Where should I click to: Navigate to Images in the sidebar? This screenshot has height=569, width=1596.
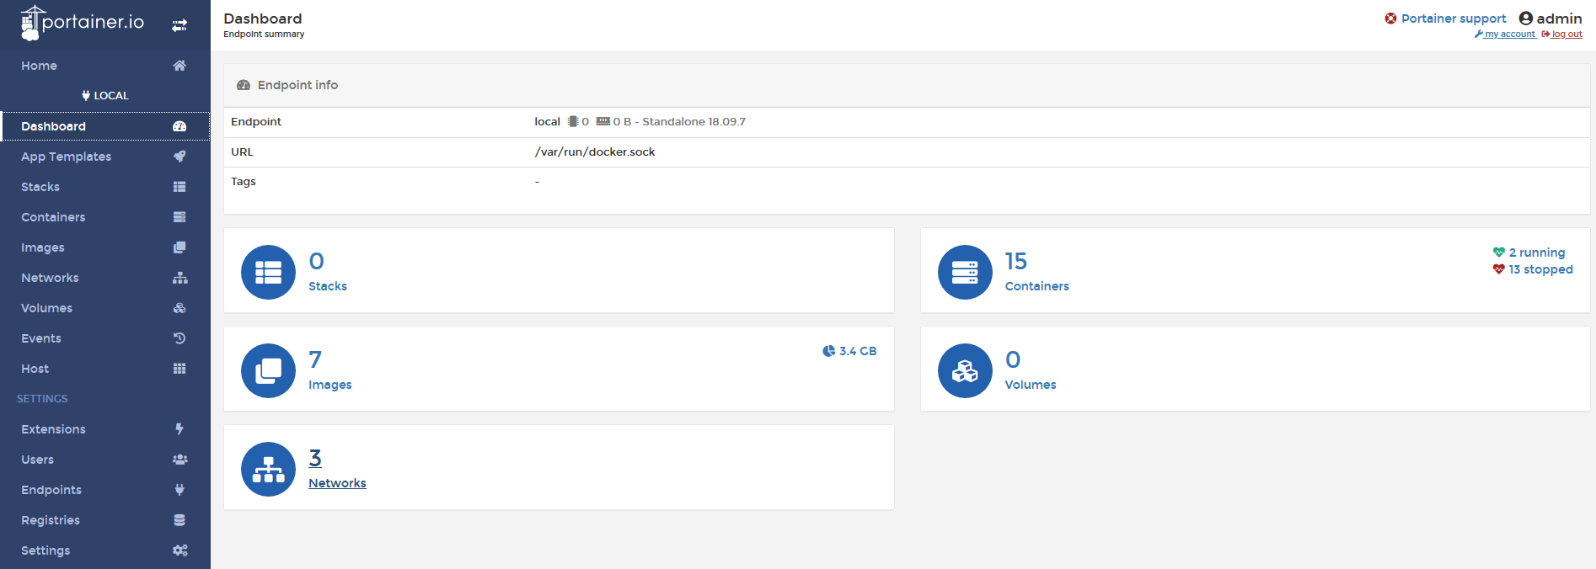click(x=105, y=247)
